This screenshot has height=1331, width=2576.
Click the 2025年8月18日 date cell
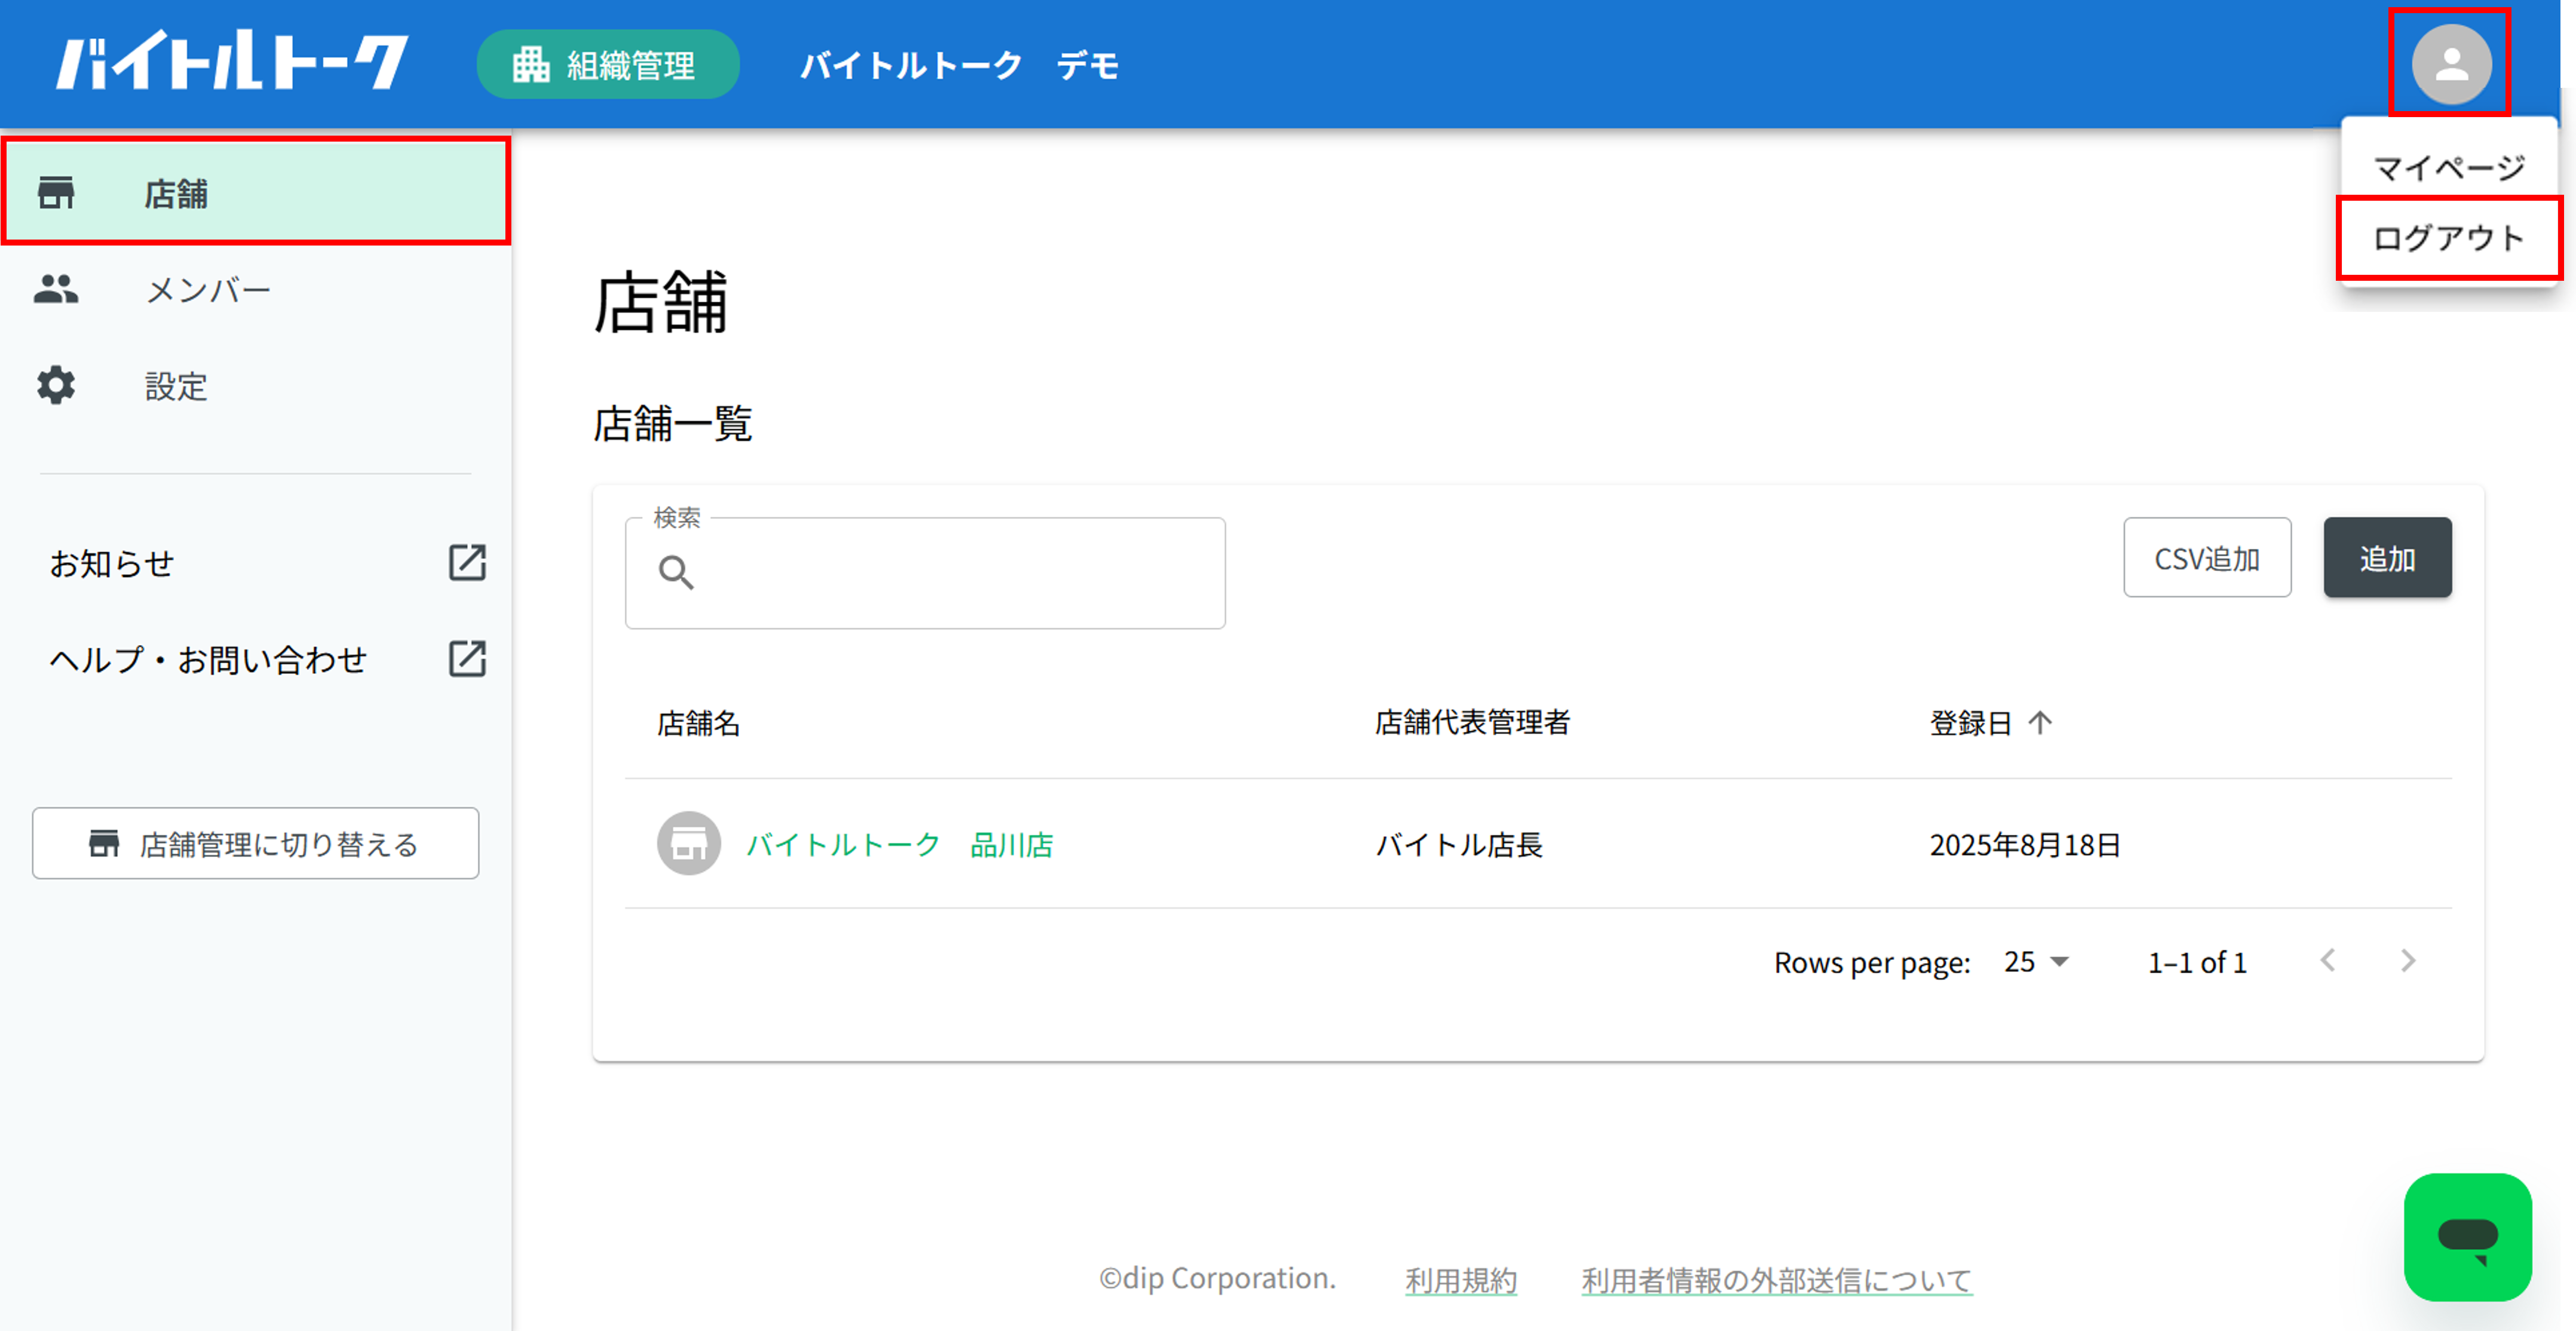pos(2025,845)
